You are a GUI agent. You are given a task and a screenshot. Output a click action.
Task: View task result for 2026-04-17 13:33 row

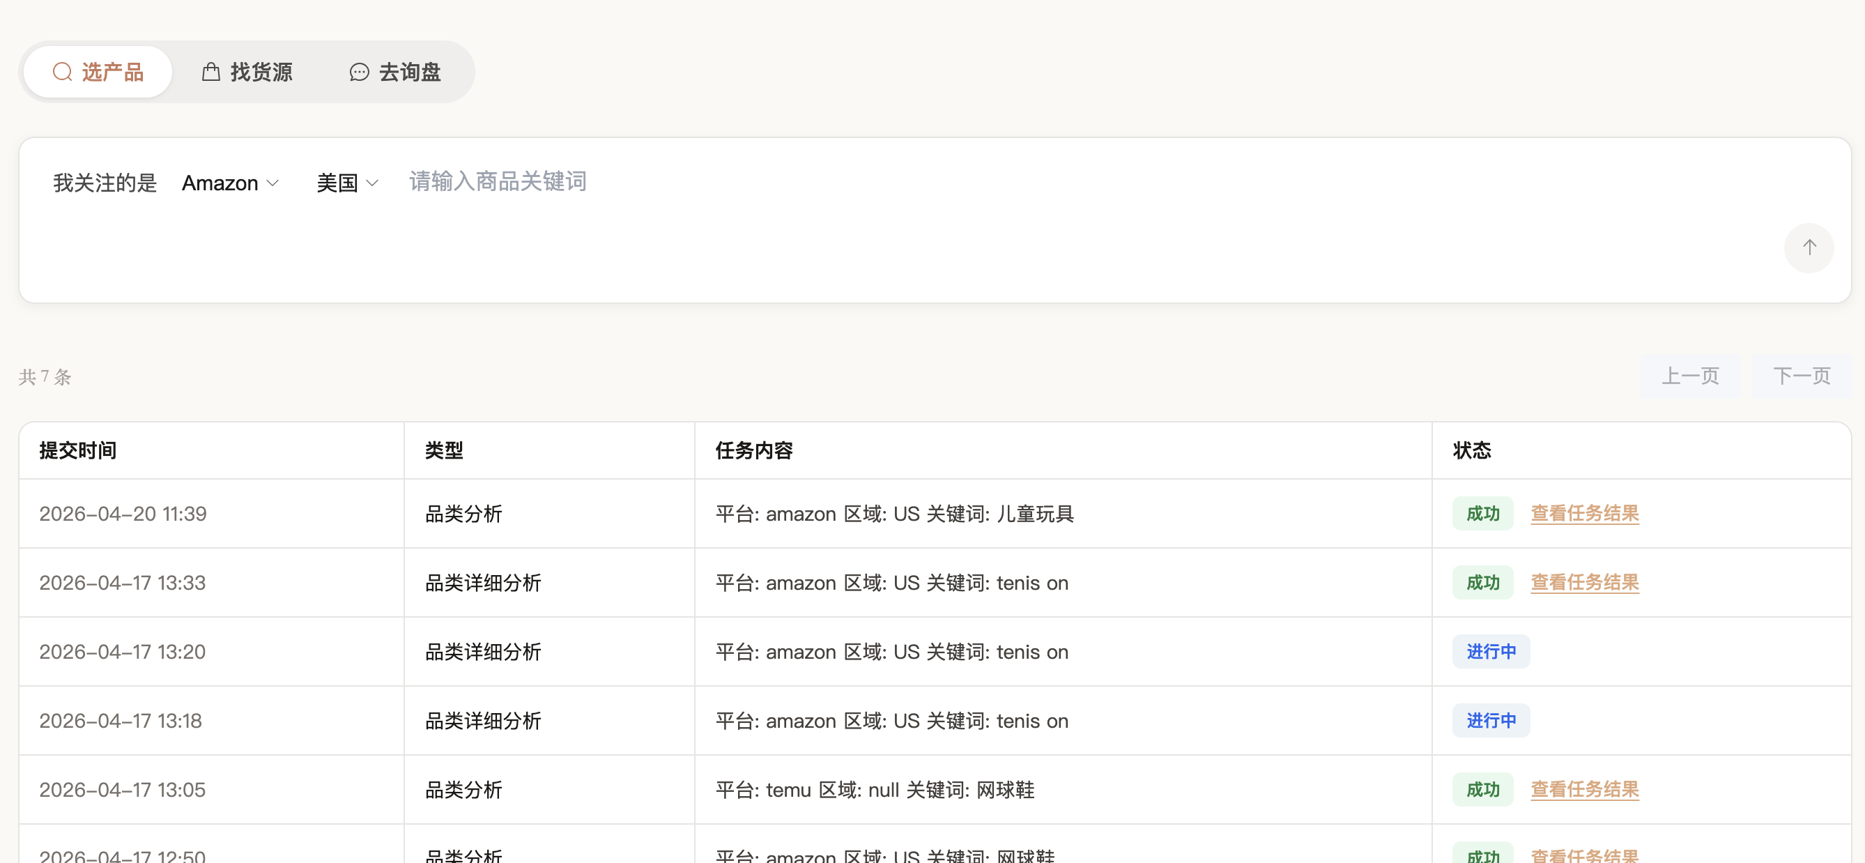(x=1584, y=582)
